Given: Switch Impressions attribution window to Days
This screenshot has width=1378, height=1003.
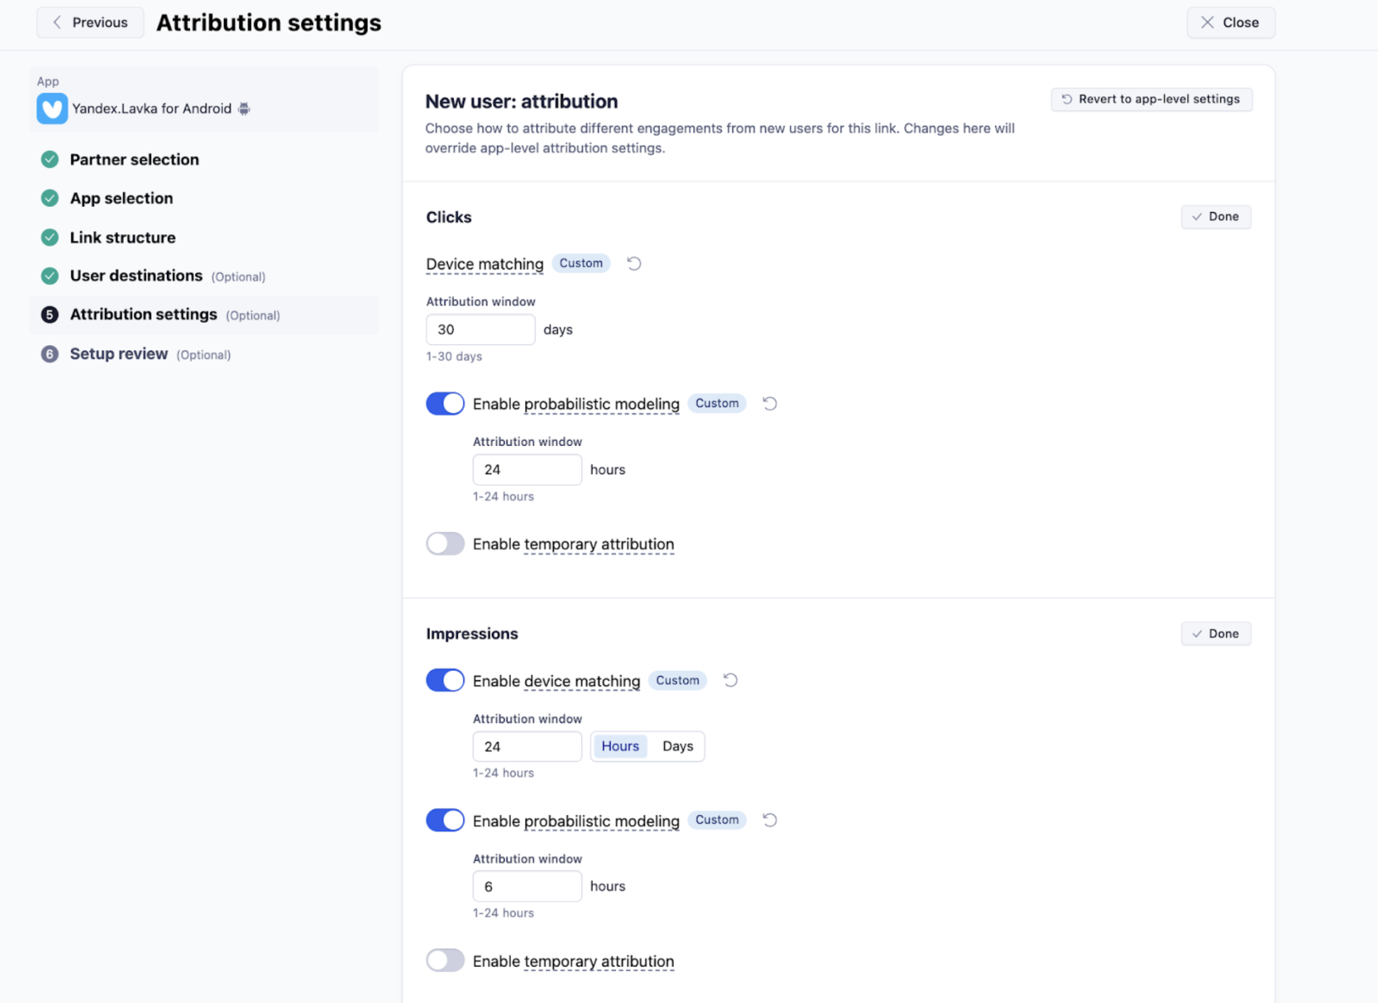Looking at the screenshot, I should point(677,746).
